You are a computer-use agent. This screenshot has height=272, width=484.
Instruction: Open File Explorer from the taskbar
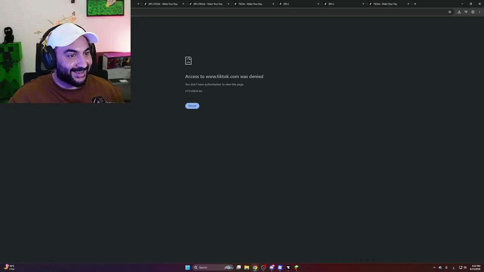[247, 267]
